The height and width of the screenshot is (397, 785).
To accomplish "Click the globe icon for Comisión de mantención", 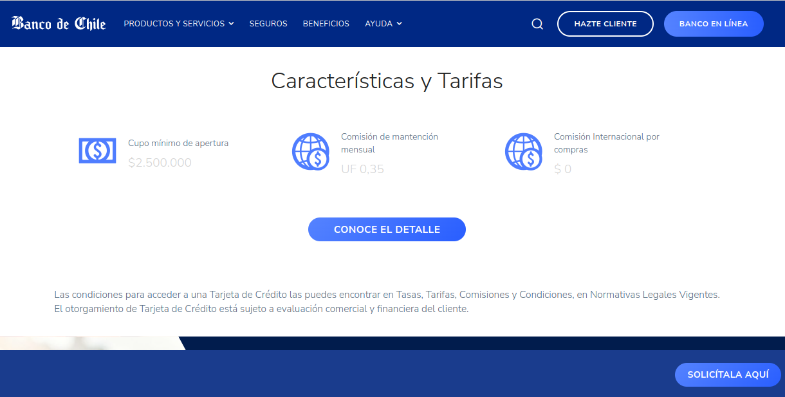I will 311,152.
